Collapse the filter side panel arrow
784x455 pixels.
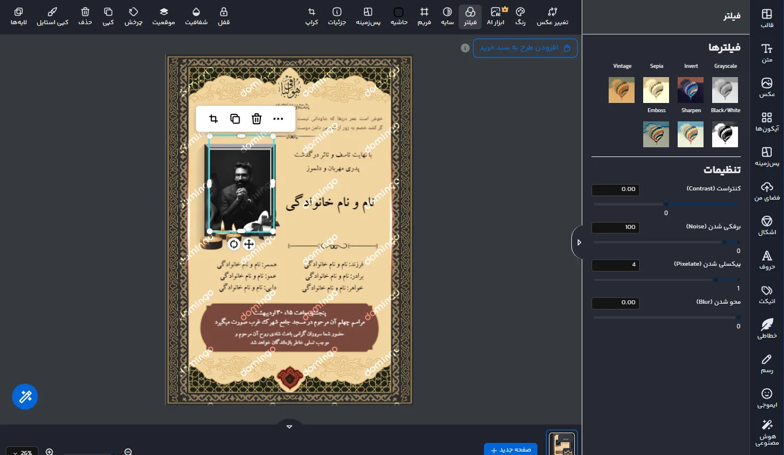[x=578, y=242]
